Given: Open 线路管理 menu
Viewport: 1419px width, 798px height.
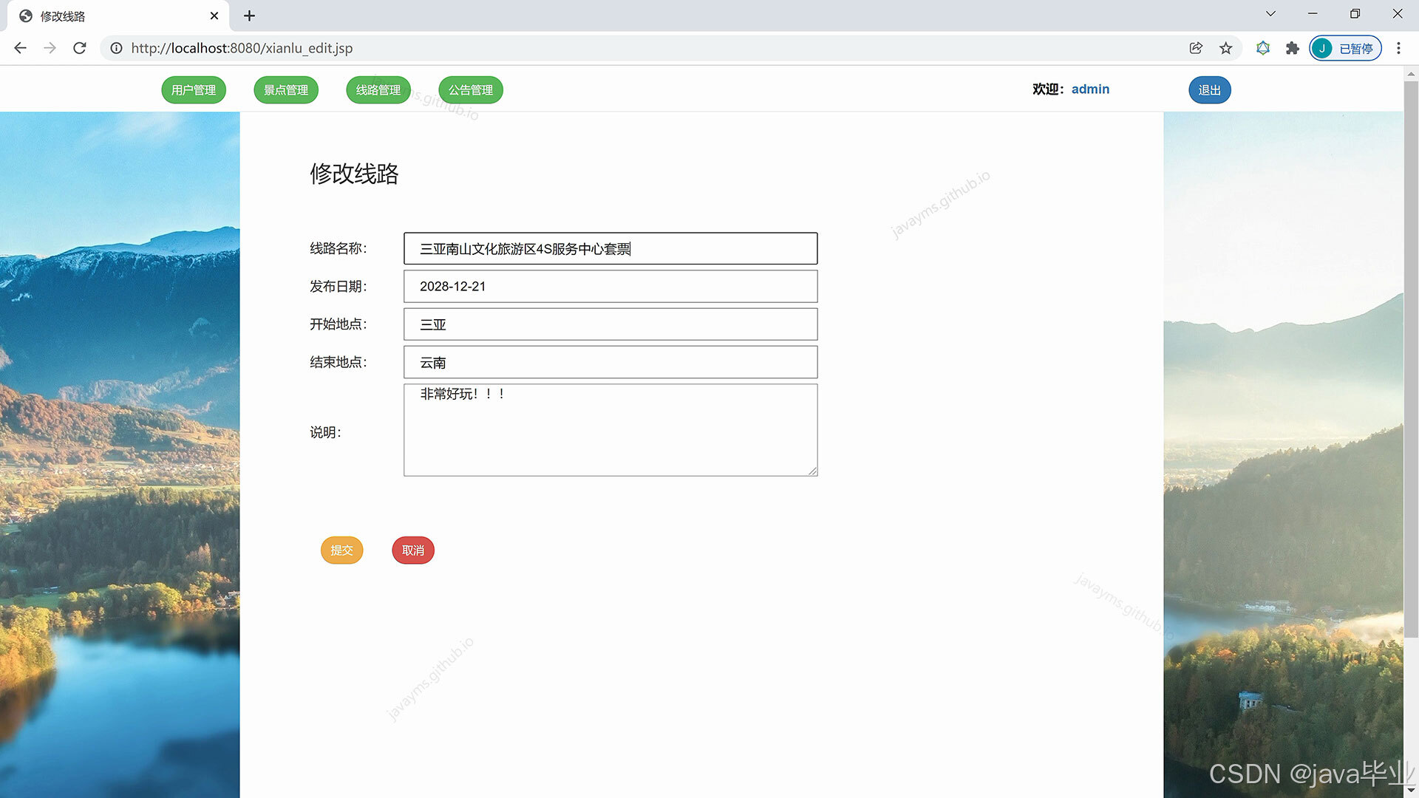Looking at the screenshot, I should pyautogui.click(x=378, y=90).
